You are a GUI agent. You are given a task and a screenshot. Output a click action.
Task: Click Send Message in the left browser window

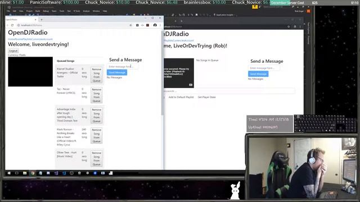click(117, 72)
